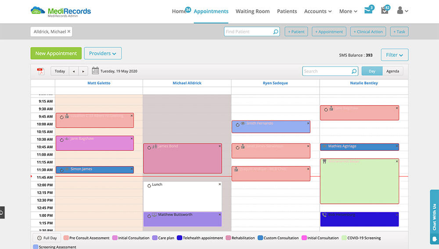The width and height of the screenshot is (439, 249).
Task: Expand the More menu
Action: tap(348, 11)
